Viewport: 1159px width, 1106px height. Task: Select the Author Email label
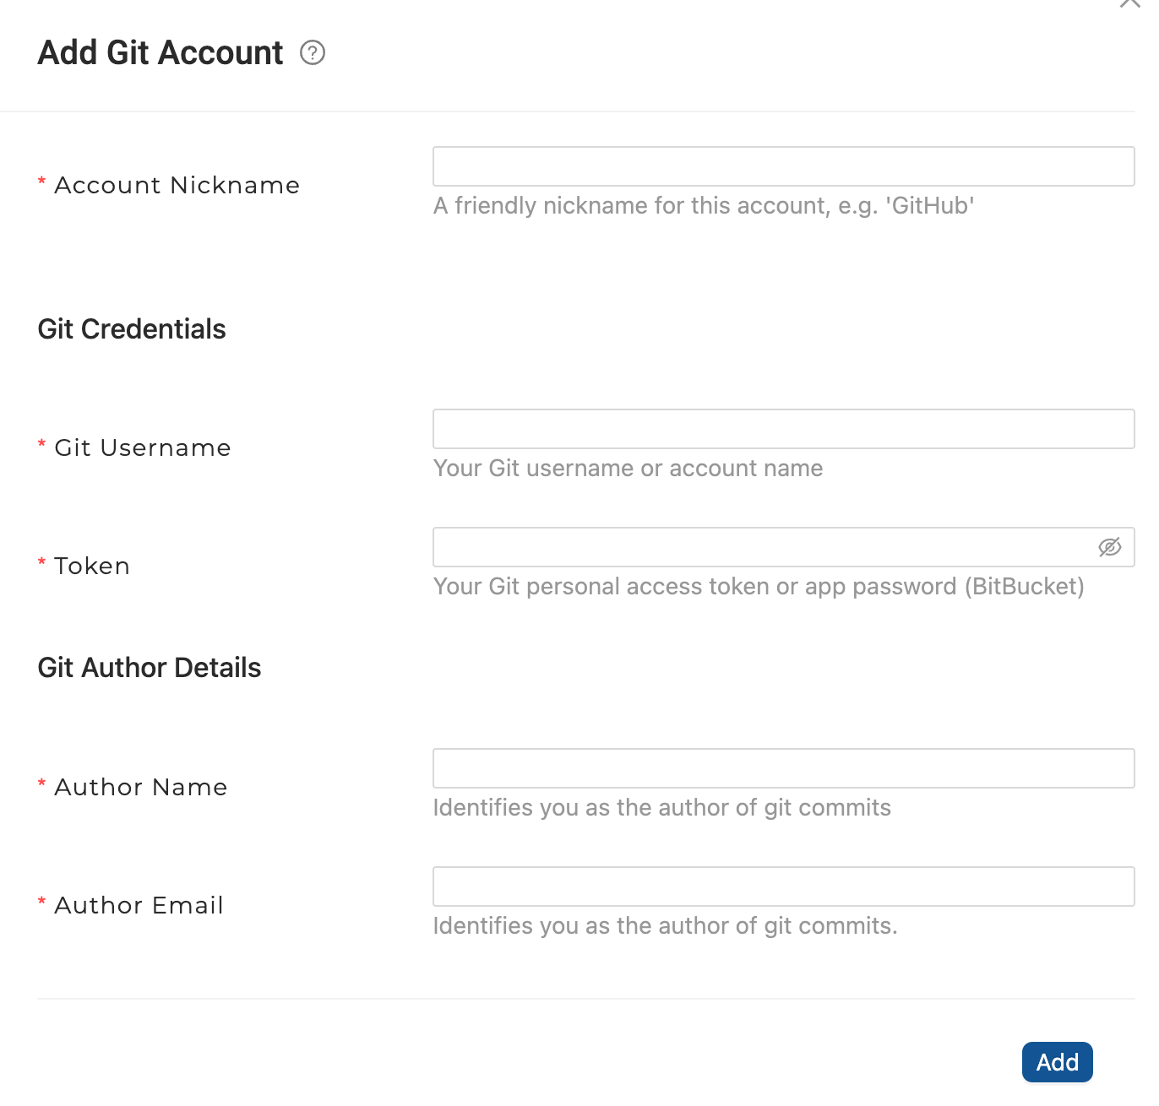point(139,905)
